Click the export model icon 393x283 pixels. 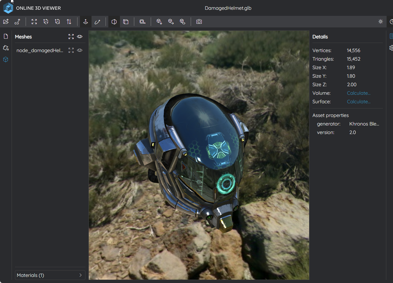[171, 22]
